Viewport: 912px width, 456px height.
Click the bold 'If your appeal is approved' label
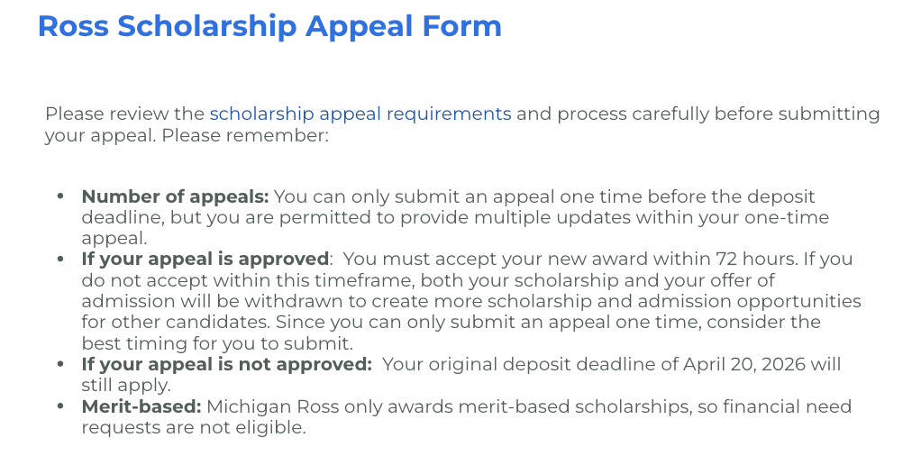(205, 260)
